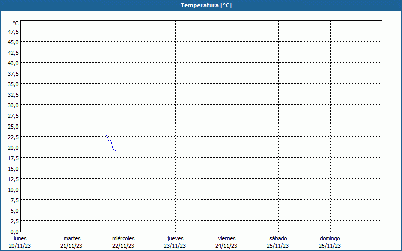
Task: Click the 12,5 value on temperature axis
Action: tap(14, 179)
